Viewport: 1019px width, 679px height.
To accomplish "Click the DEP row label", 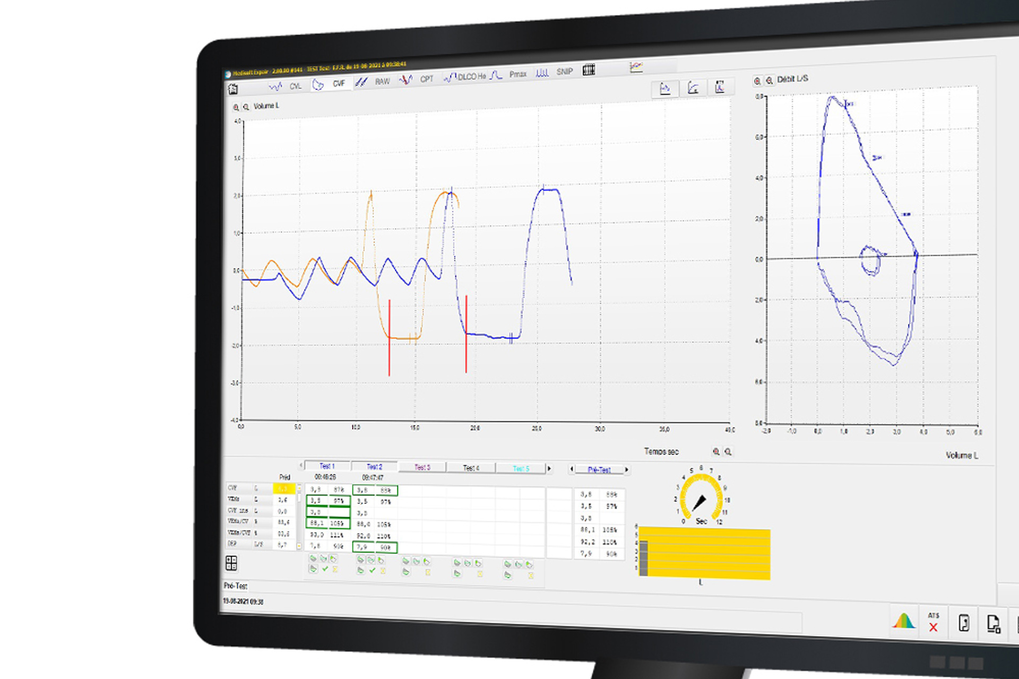I will (232, 544).
